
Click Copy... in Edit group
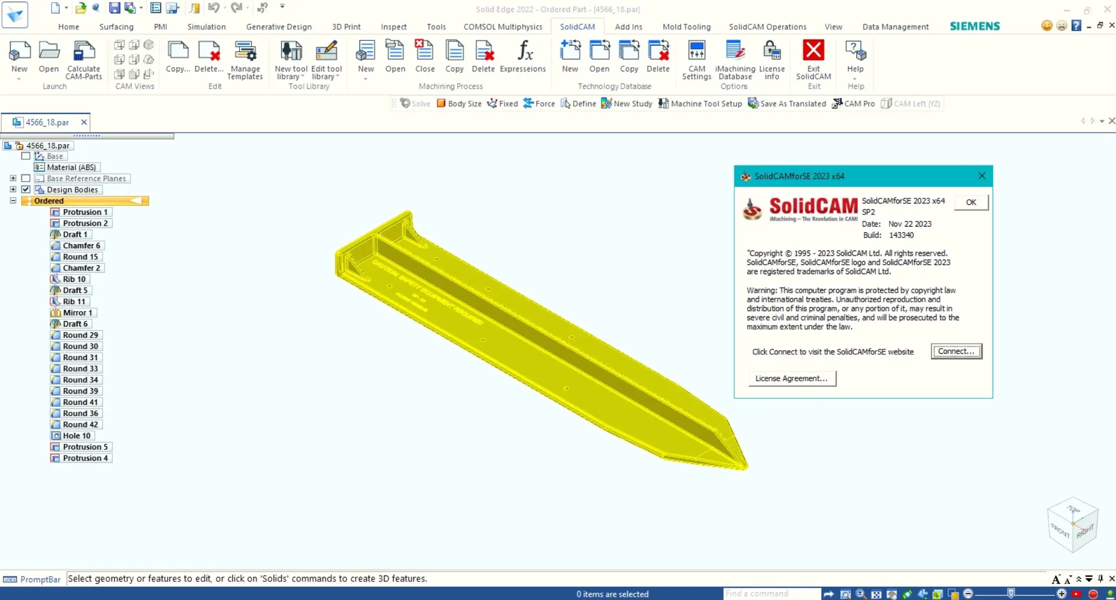coord(178,56)
